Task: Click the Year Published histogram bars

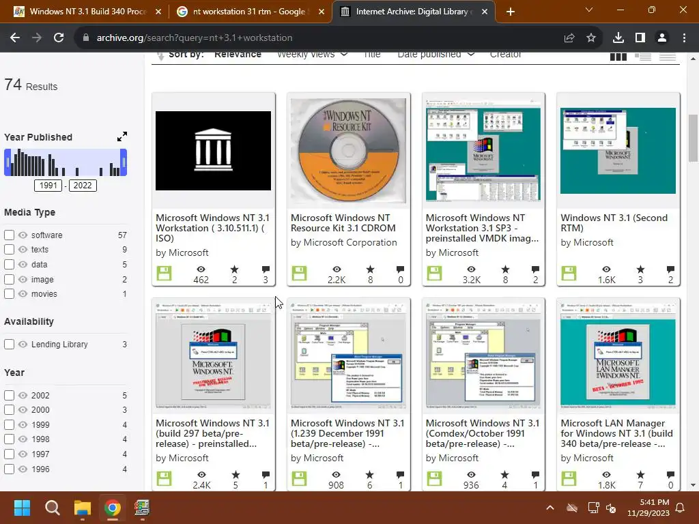Action: tap(66, 163)
